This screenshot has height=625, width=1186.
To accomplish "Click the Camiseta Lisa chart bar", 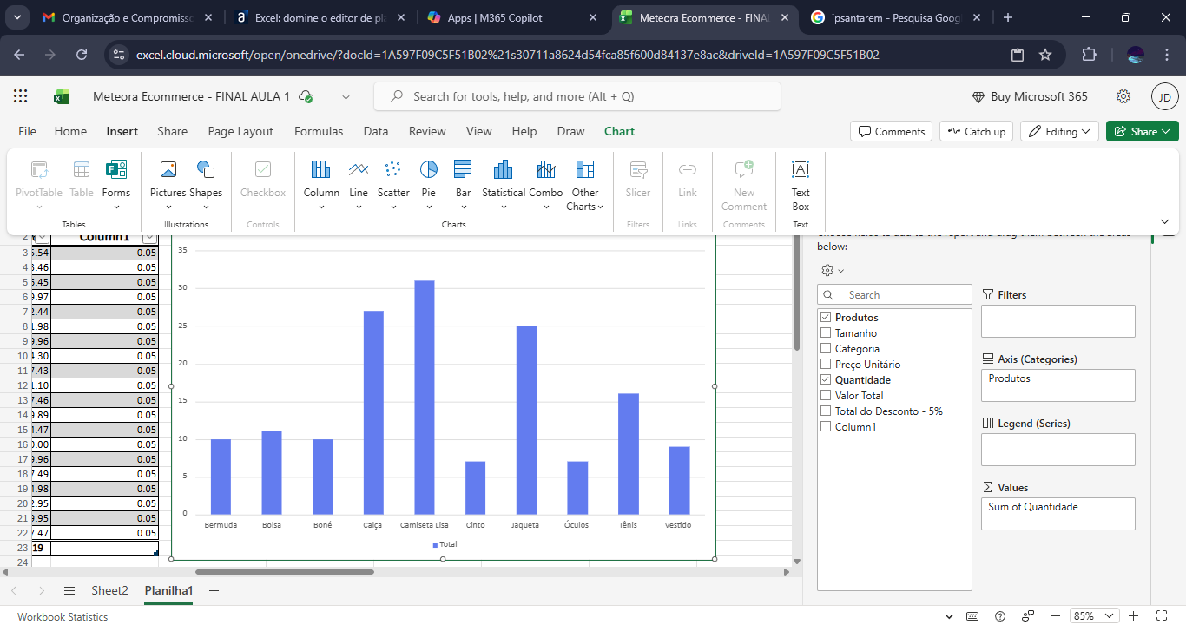I will tap(424, 398).
